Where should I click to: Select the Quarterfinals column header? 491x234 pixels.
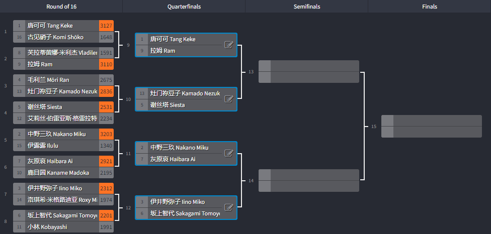click(184, 7)
